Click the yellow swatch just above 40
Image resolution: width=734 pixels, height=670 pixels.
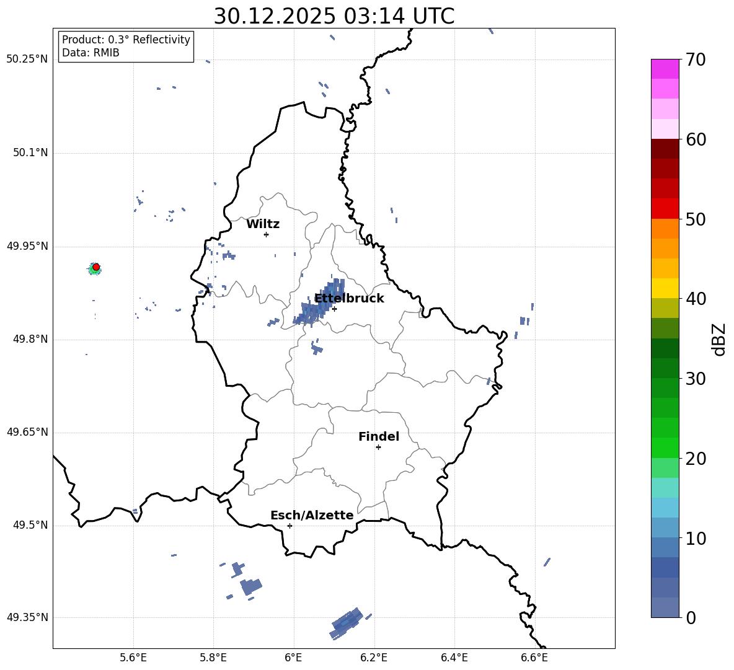[665, 288]
